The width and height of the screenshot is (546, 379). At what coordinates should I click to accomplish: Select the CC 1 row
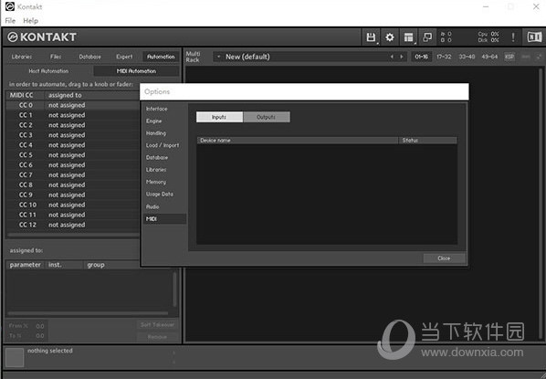[73, 115]
